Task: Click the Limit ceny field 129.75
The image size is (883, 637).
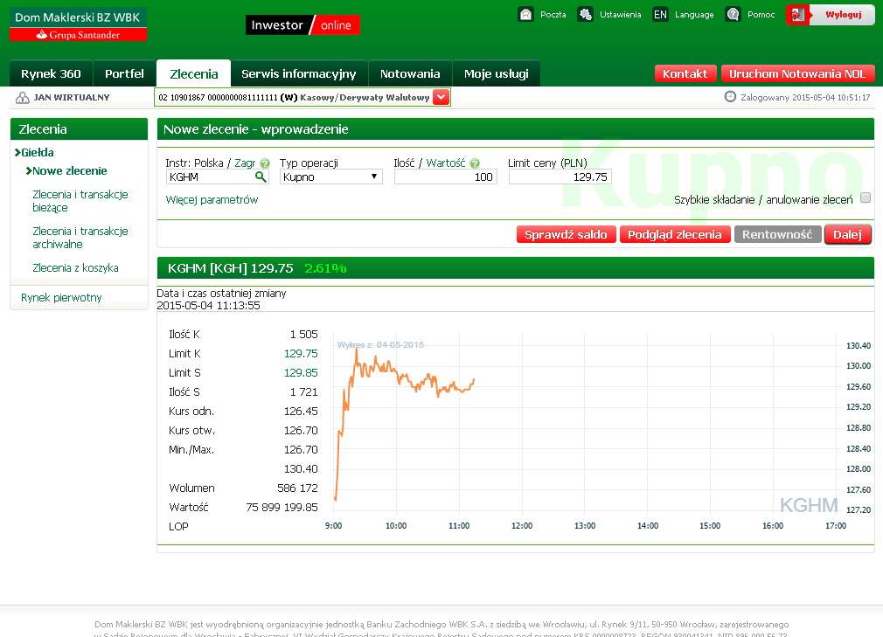Action: [x=560, y=177]
